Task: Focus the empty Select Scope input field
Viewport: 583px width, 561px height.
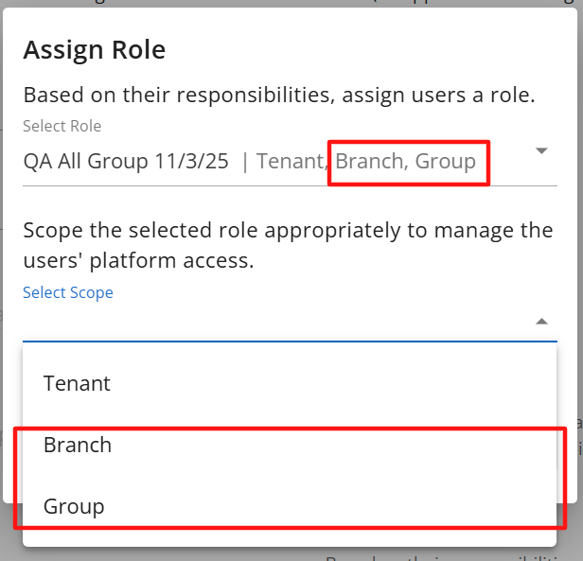Action: click(x=265, y=322)
